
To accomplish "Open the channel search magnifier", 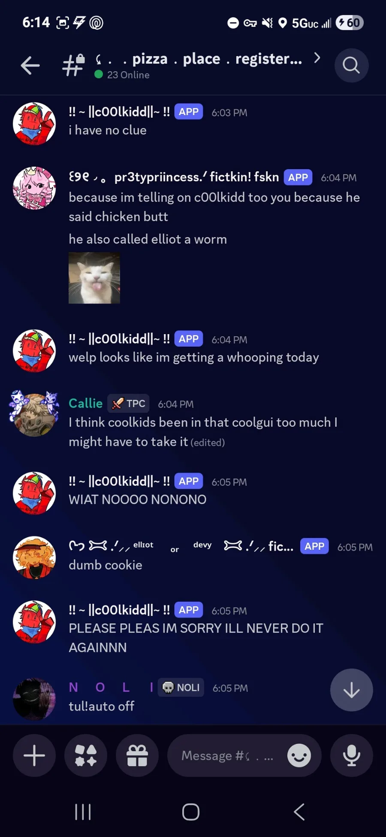I will (351, 65).
